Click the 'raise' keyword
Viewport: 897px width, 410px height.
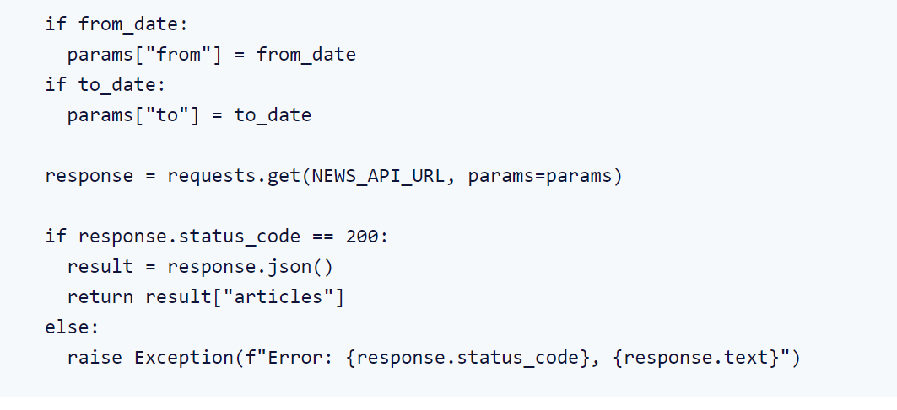pos(94,358)
